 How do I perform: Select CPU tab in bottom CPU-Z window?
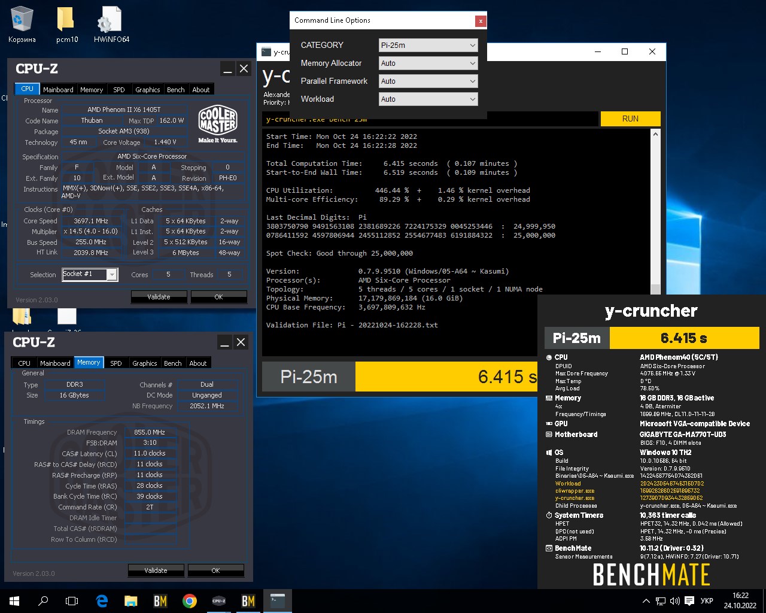coord(24,363)
